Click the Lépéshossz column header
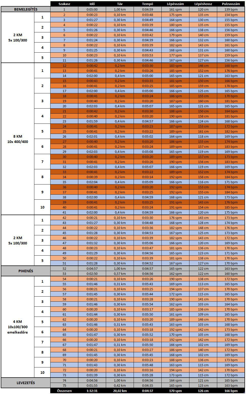246x394 pixels. point(203,4)
